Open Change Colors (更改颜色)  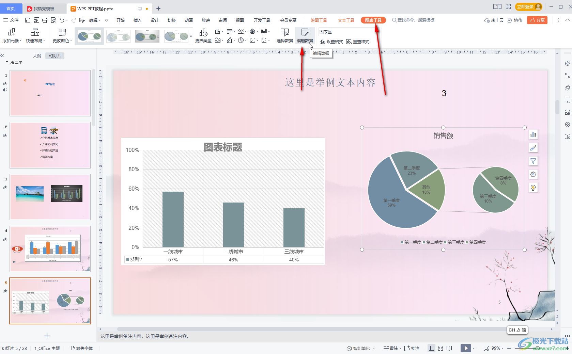click(62, 35)
